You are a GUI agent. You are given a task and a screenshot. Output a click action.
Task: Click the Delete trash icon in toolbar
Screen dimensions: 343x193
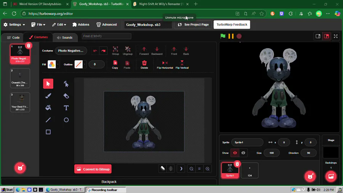pos(144,64)
